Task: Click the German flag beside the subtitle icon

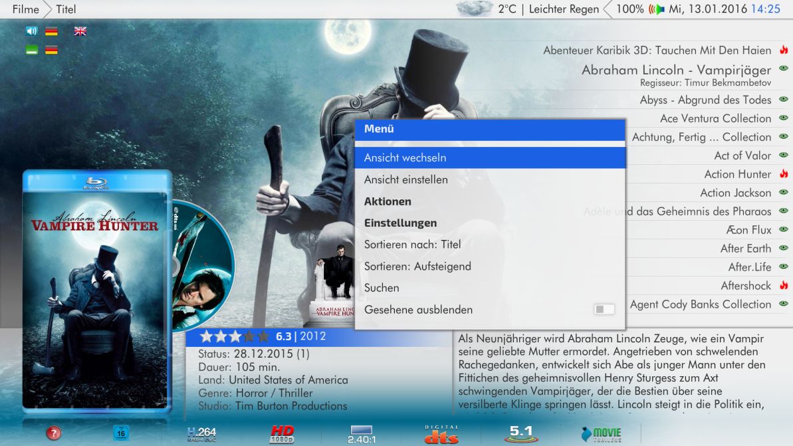Action: [x=51, y=50]
